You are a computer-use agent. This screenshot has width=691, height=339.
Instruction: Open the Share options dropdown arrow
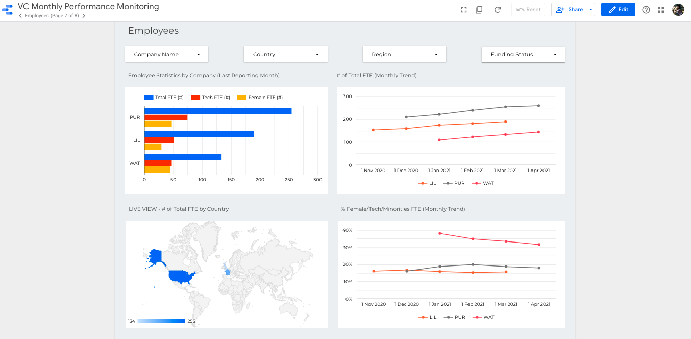coord(591,10)
